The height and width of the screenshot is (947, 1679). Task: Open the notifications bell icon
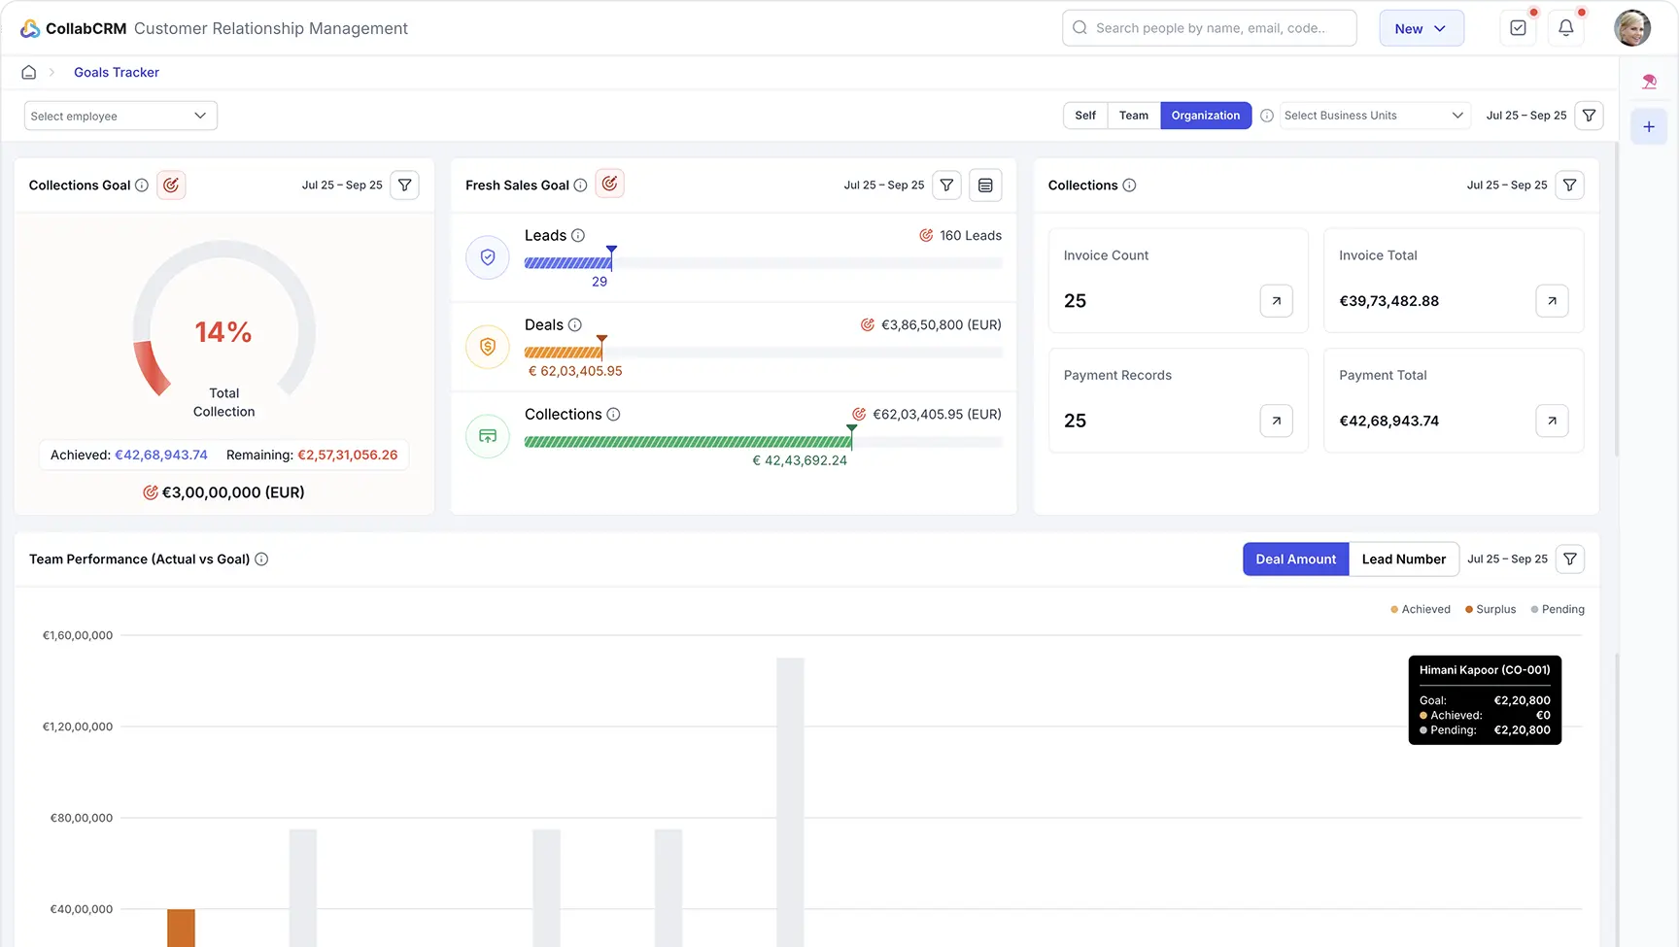(x=1565, y=28)
